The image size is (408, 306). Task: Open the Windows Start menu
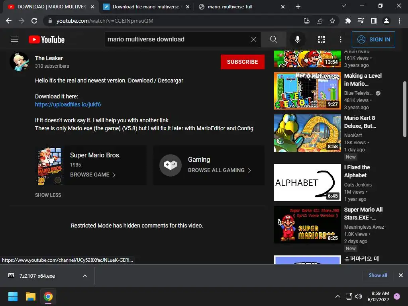pos(13,296)
